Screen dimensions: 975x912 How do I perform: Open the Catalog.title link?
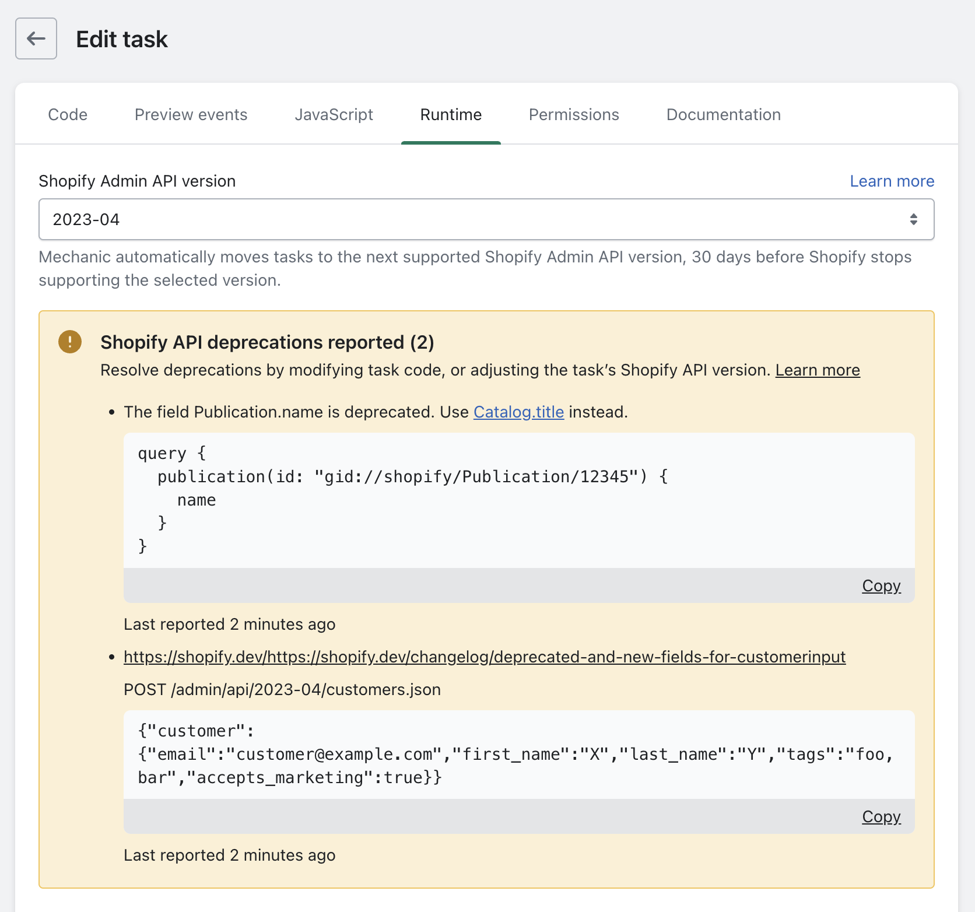click(518, 412)
